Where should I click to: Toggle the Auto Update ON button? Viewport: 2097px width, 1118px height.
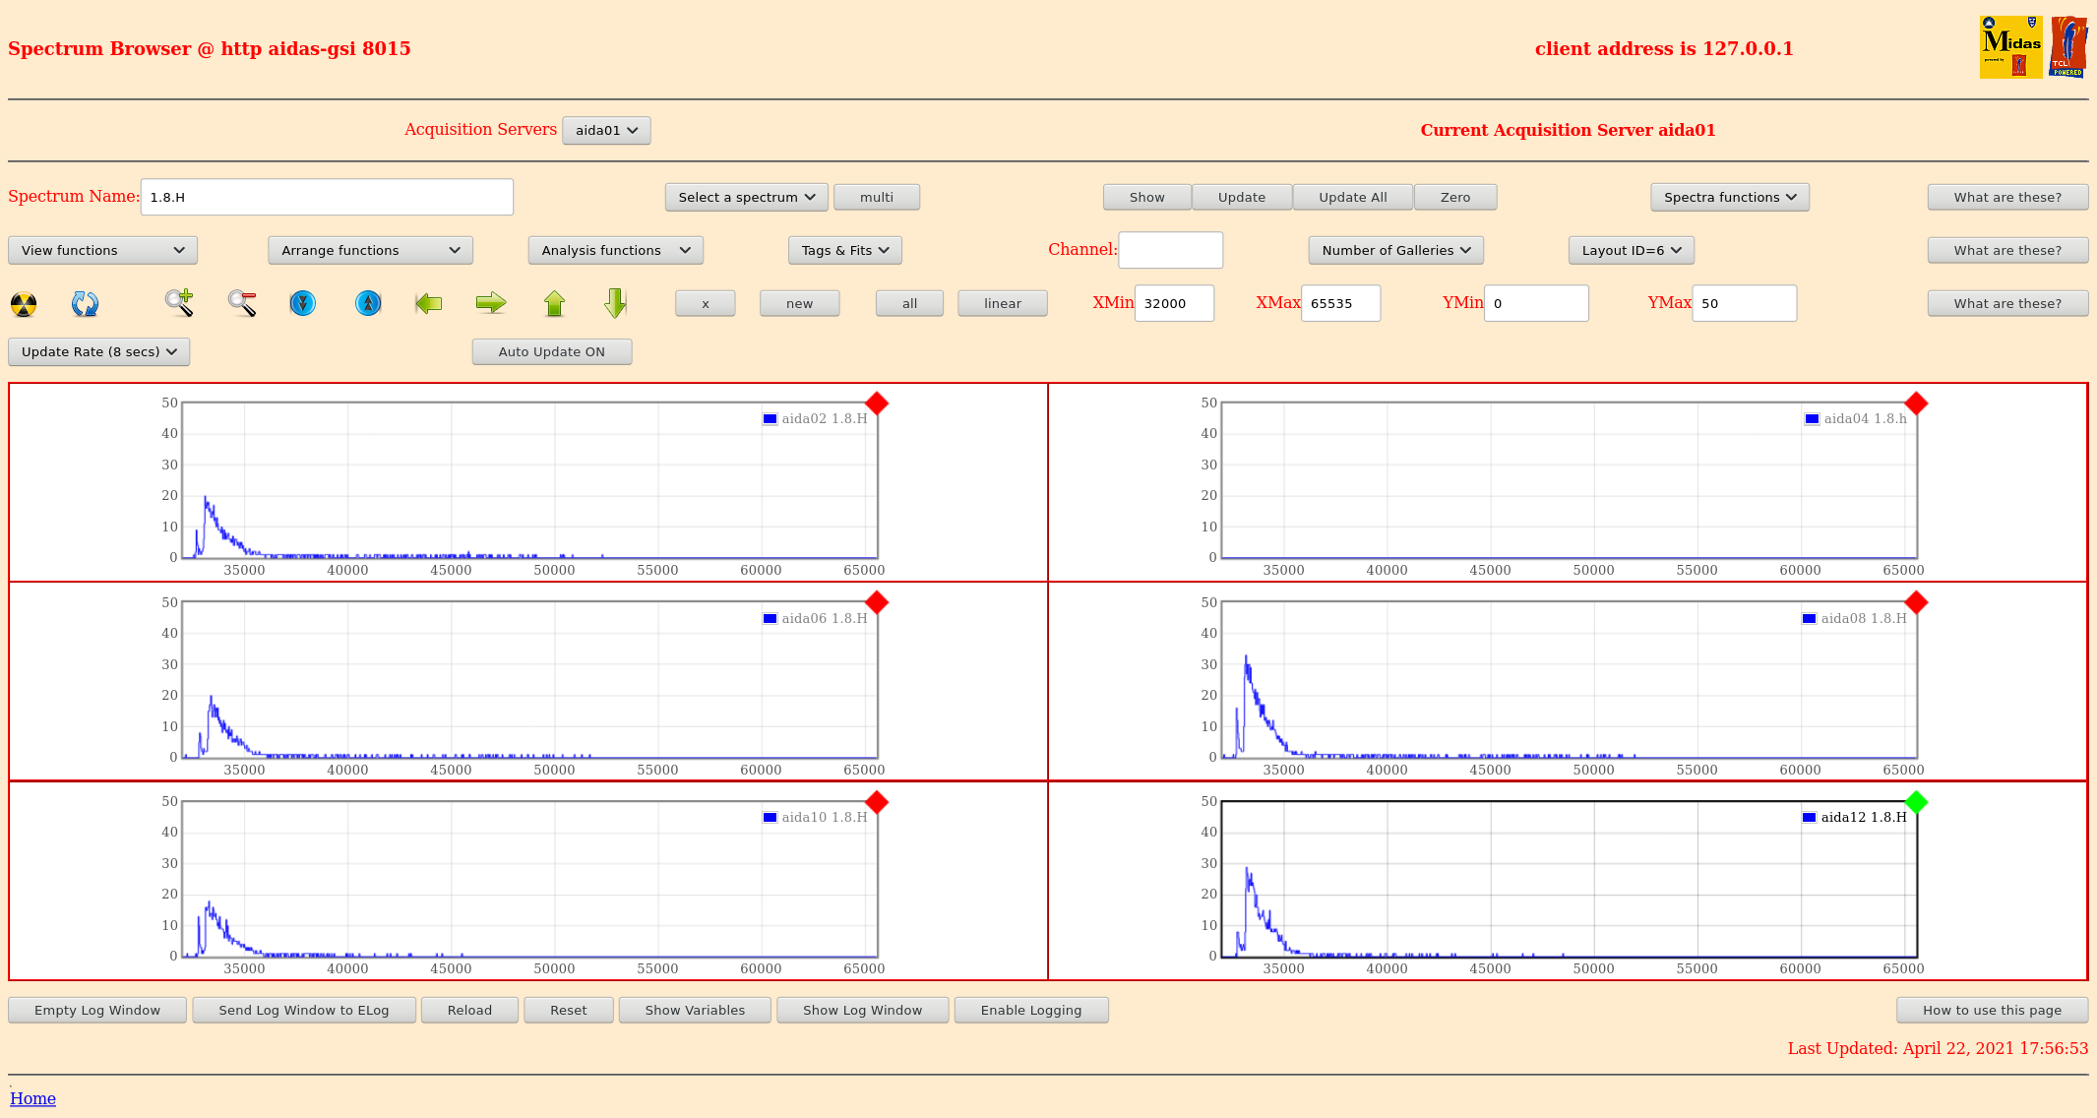551,351
